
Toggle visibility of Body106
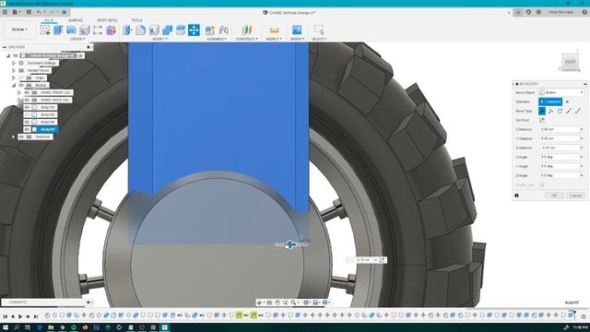[27, 122]
